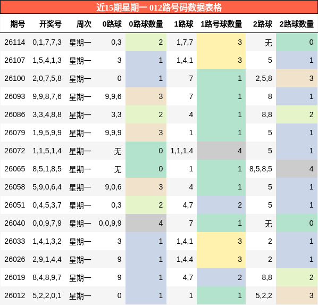Click 1路球 value 1,1,1,4 in row 26072
This screenshot has height=305, width=318.
point(182,151)
